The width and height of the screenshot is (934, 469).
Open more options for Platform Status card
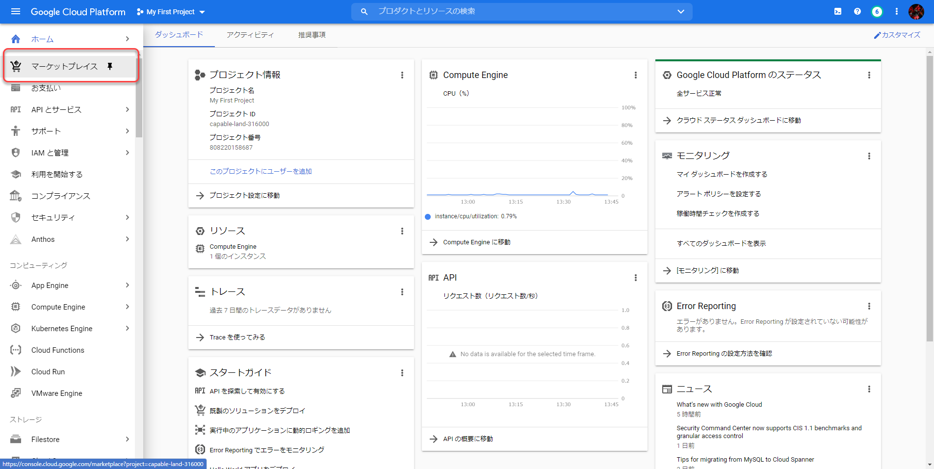click(x=869, y=75)
